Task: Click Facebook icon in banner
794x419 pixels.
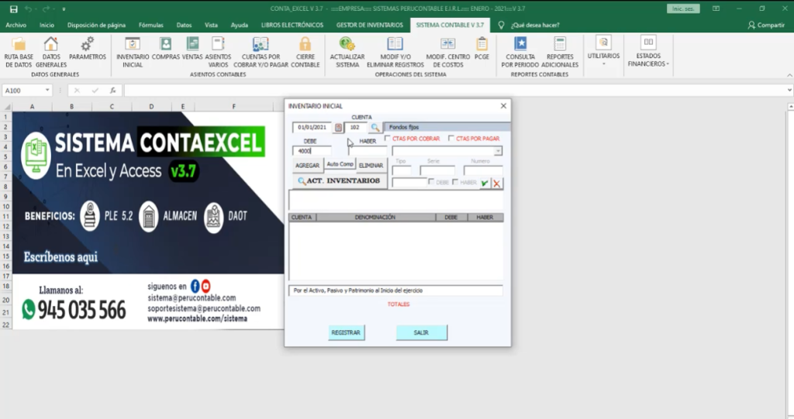Action: (x=195, y=287)
